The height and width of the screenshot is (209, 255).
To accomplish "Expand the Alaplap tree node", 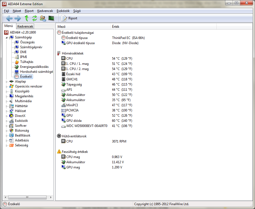I will coord(7,82).
